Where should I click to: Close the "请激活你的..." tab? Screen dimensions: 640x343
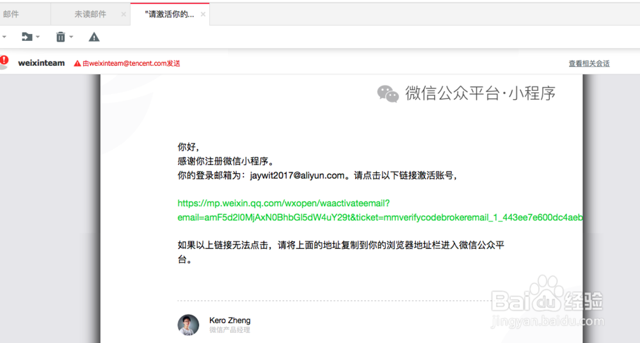[x=203, y=14]
